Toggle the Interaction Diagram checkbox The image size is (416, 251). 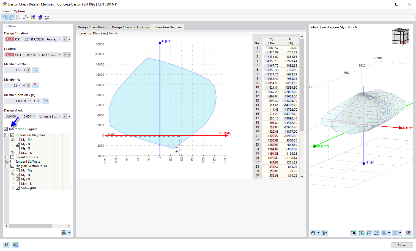point(6,129)
